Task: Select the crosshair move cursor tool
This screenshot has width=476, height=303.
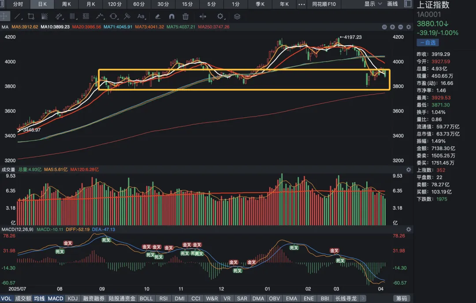Action: [4, 16]
